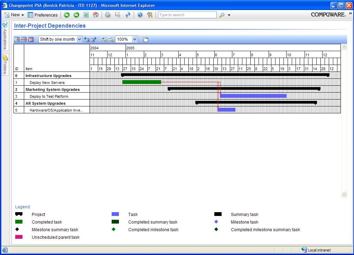Click the shift timeline right icon
Viewport: 354px width, 255px height.
click(93, 39)
